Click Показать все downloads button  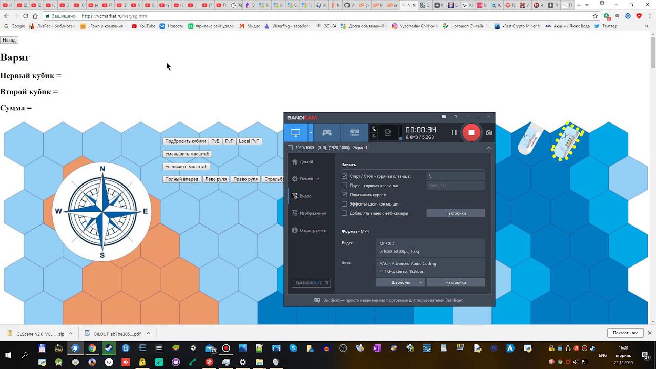pos(625,333)
